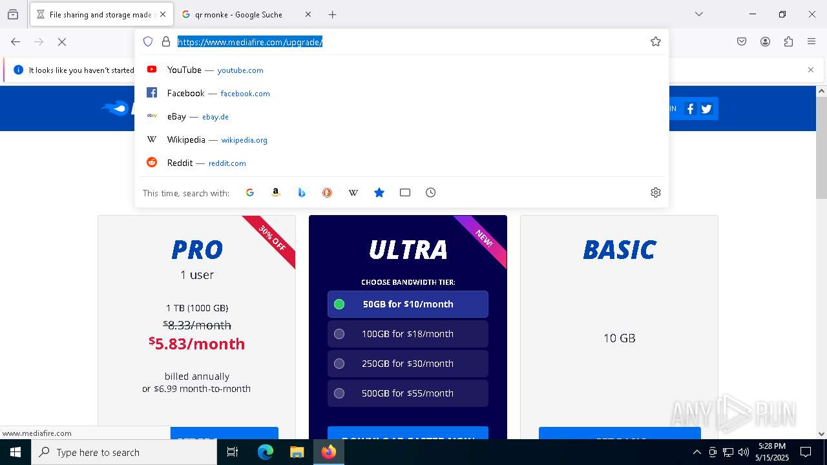The height and width of the screenshot is (465, 827).
Task: Open a new browser tab
Action: pos(332,14)
